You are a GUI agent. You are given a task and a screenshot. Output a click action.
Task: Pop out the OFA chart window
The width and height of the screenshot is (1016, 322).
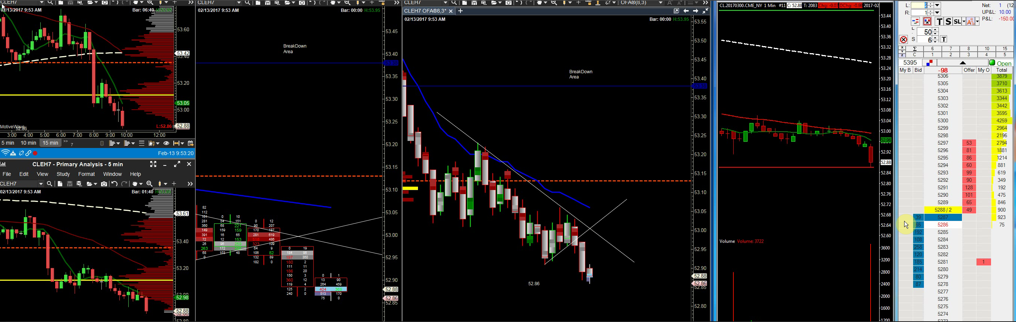[676, 11]
